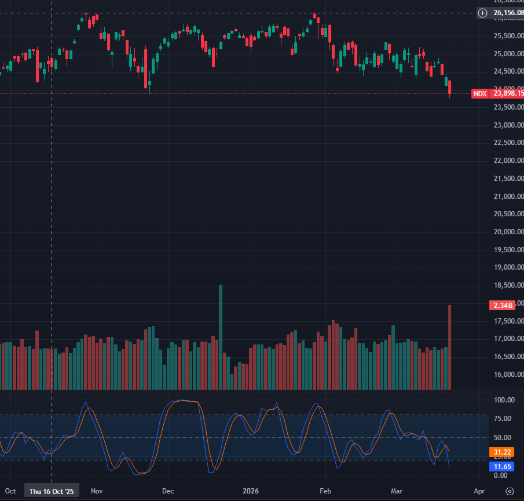Click the 75.00 stochastic scale label
This screenshot has width=524, height=501.
coord(502,419)
